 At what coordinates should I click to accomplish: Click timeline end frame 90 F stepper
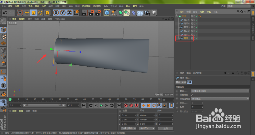pyautogui.click(x=78, y=105)
